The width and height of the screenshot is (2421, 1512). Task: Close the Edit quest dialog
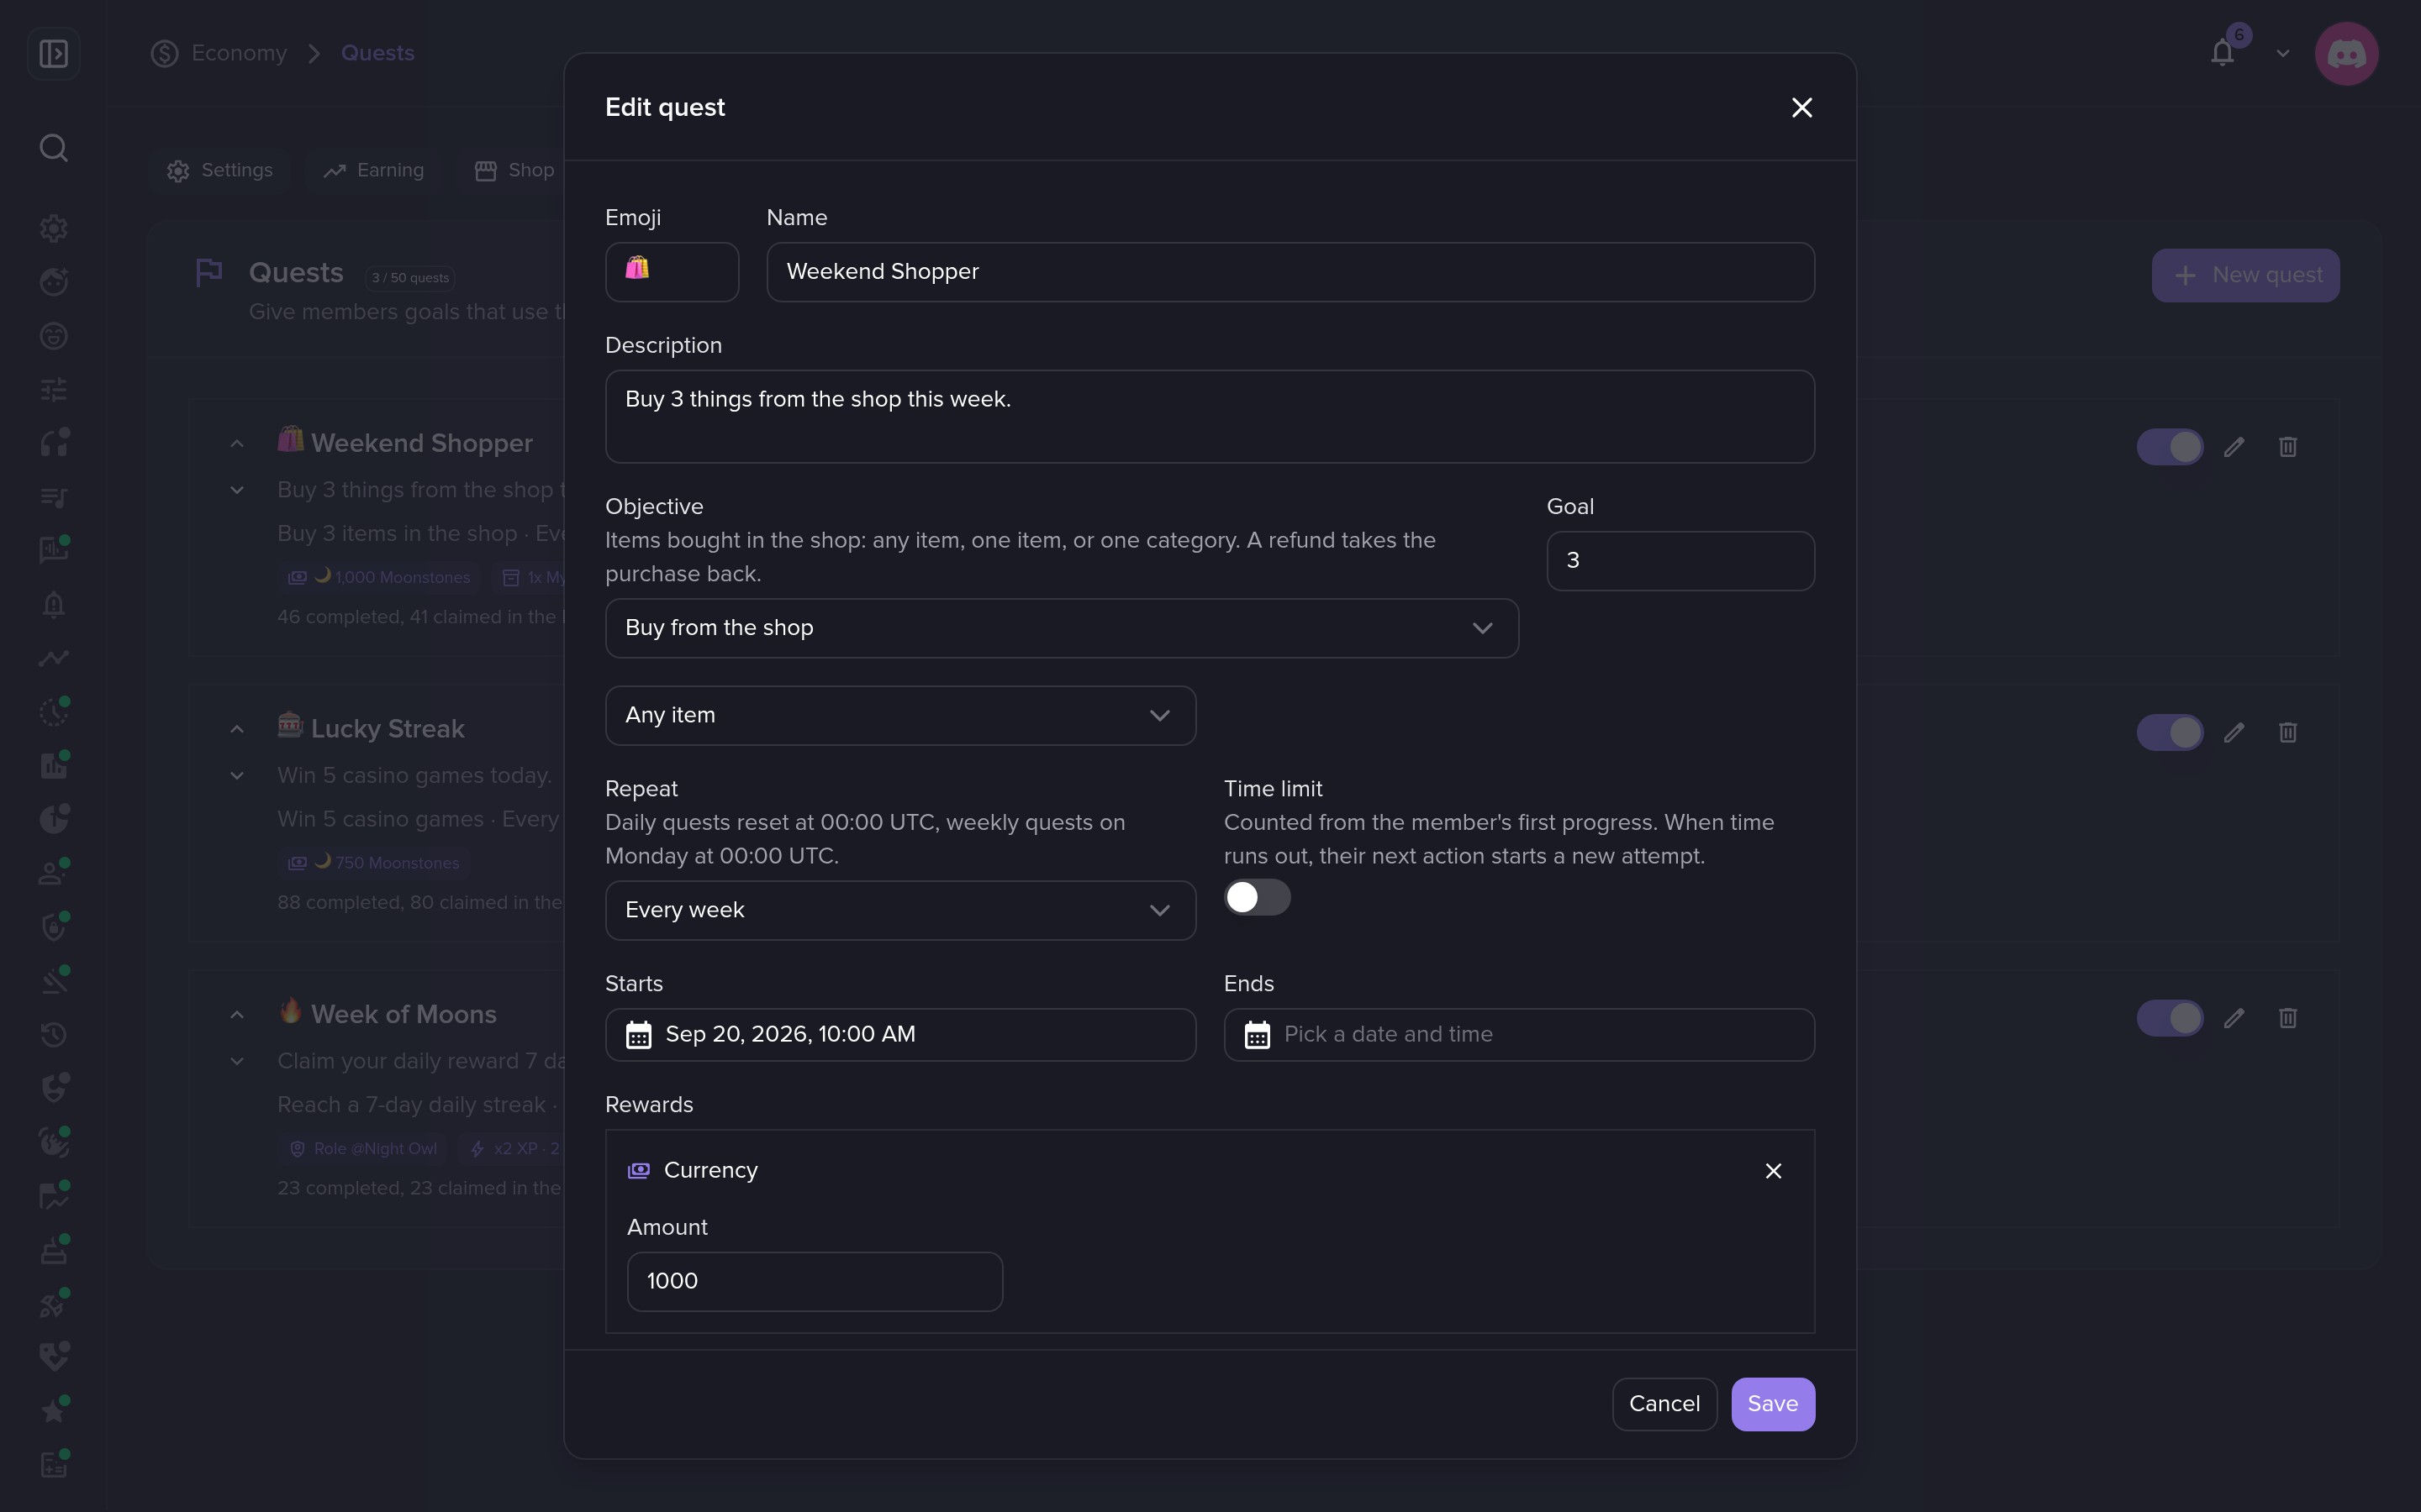[1801, 108]
